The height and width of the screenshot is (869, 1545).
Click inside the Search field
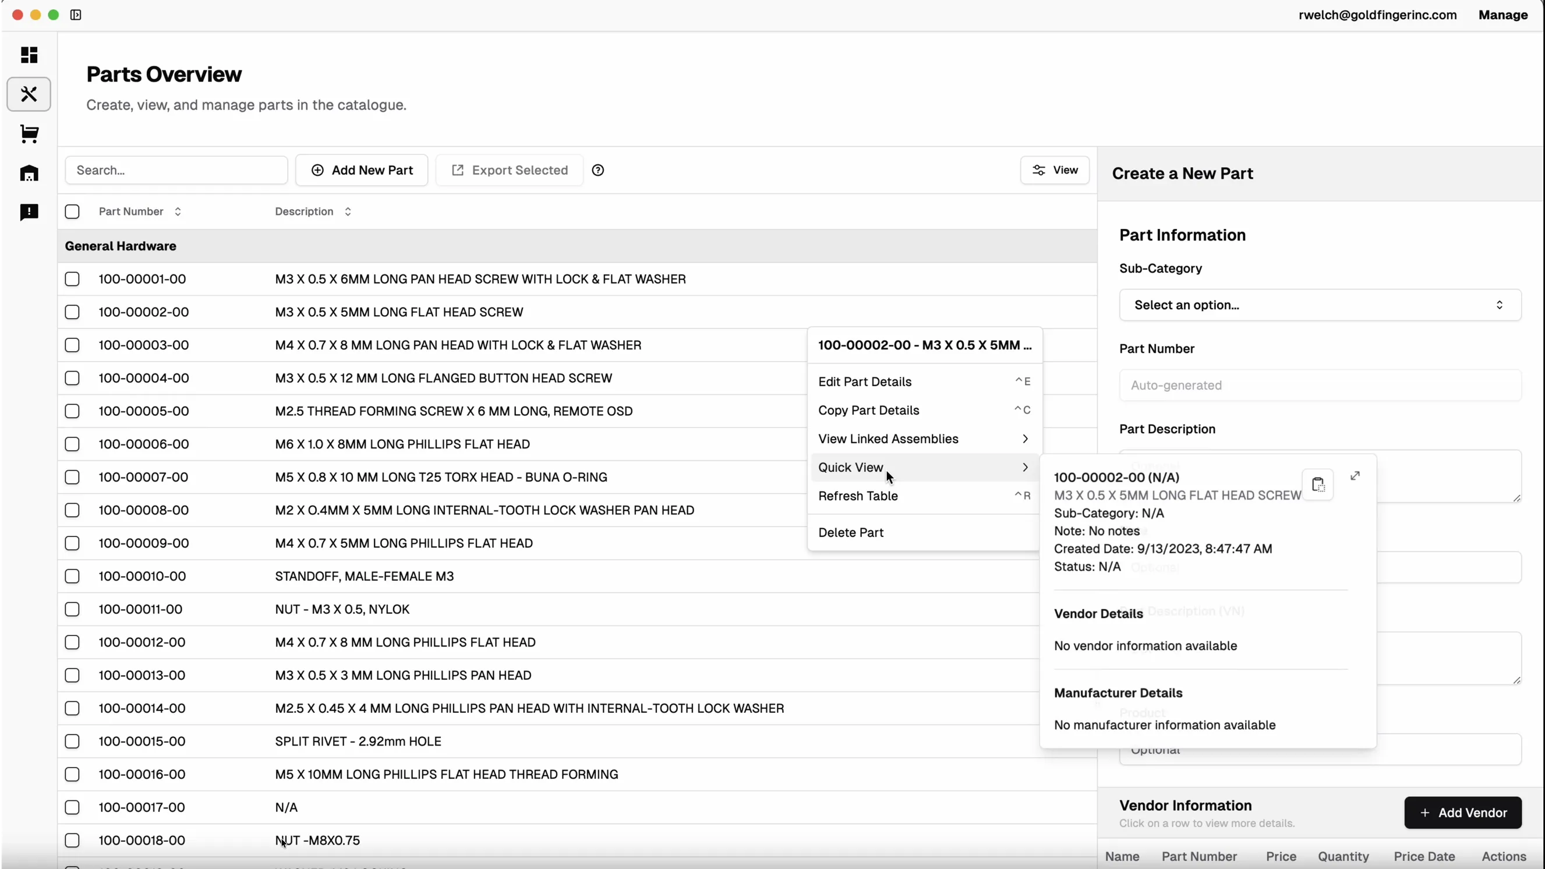[x=176, y=169]
